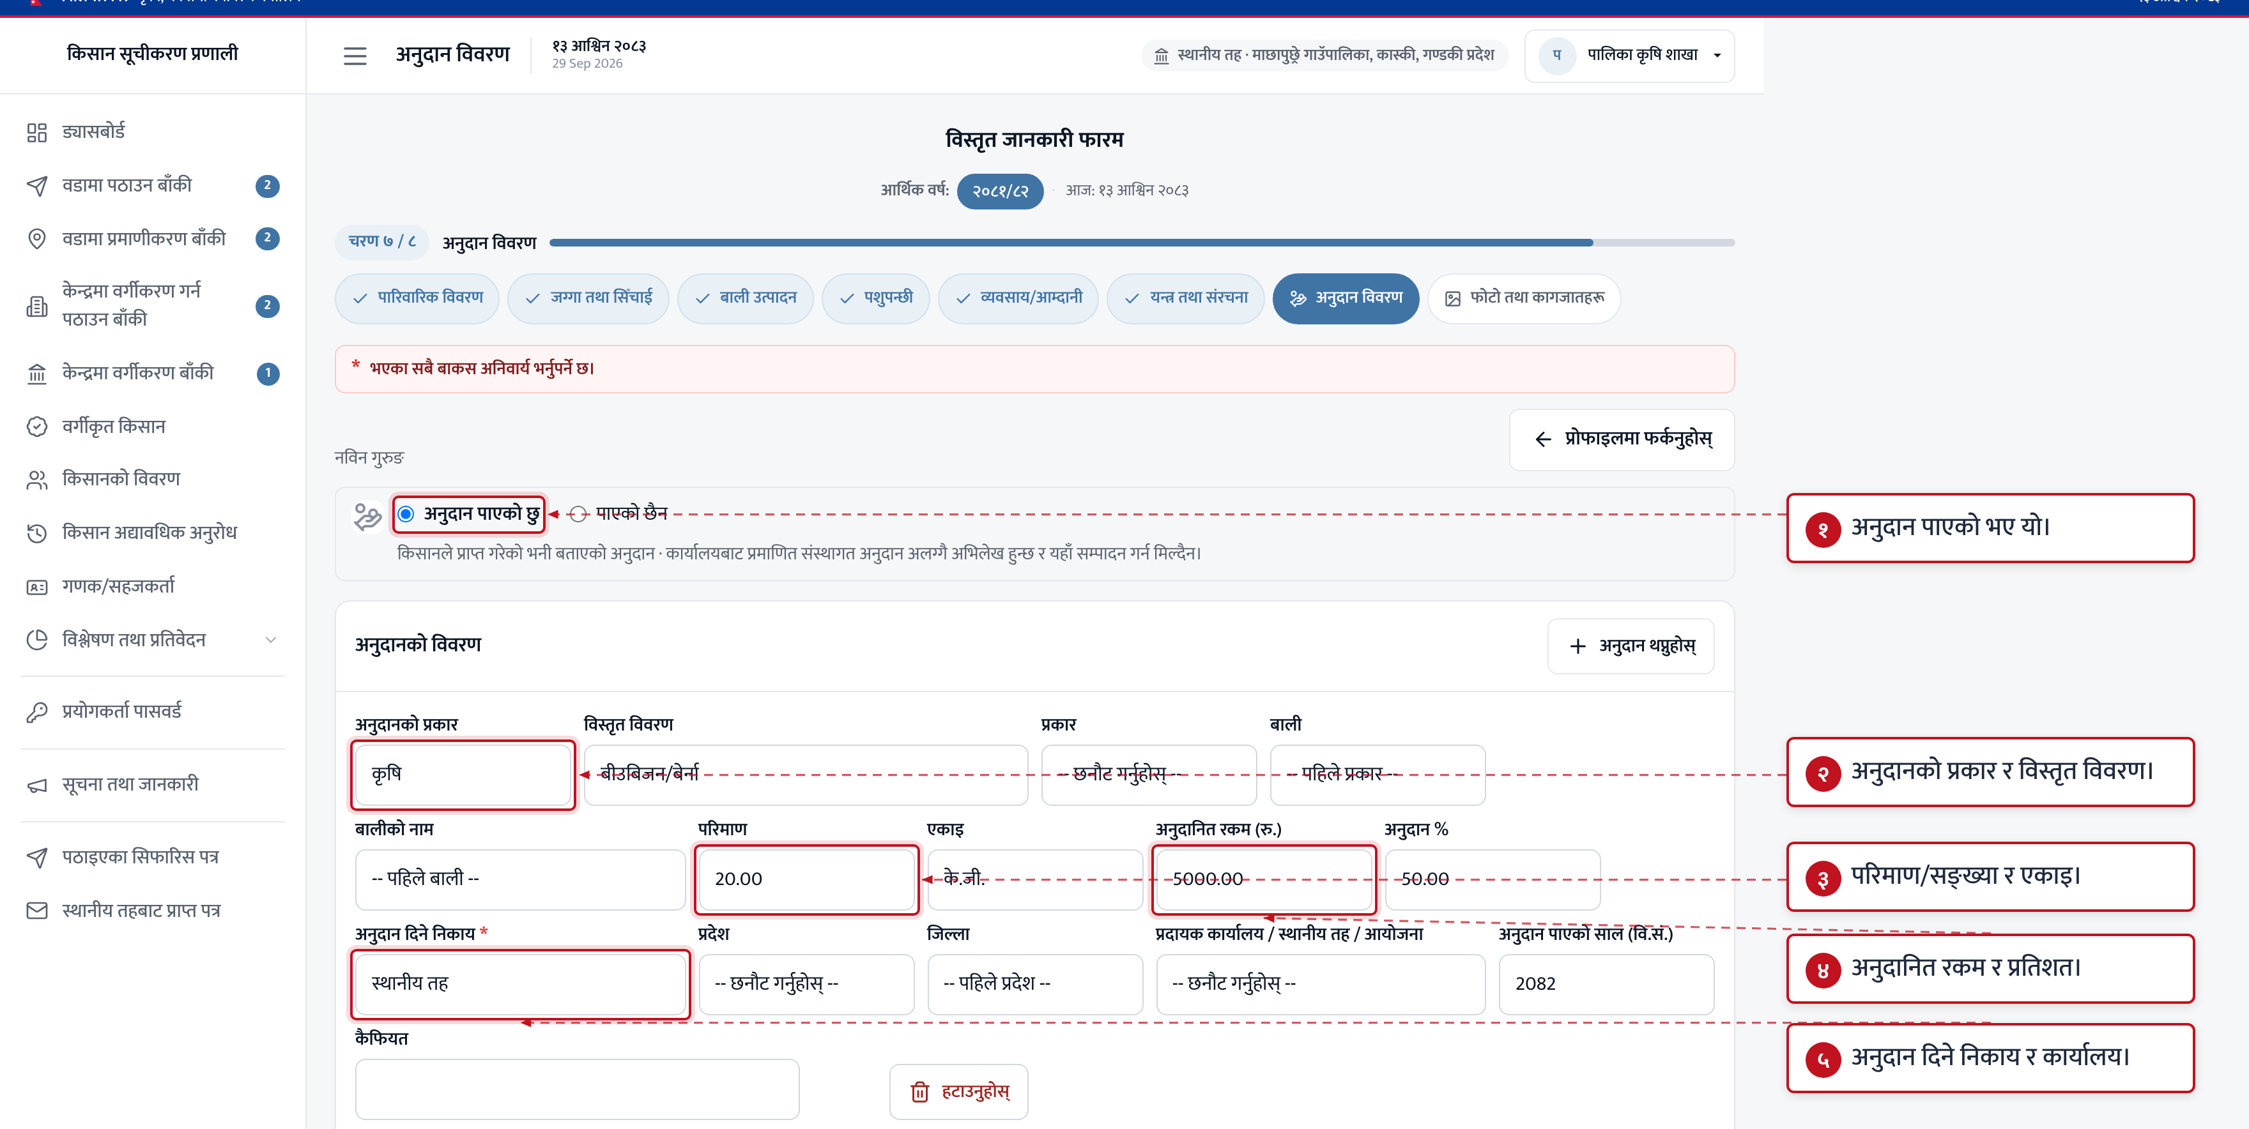The width and height of the screenshot is (2249, 1129).
Task: Click the bank icon beside केन्द्रमा वर्गीकरण बाँकी
Action: [36, 374]
